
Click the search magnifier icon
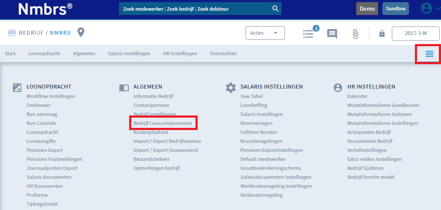[x=275, y=9]
